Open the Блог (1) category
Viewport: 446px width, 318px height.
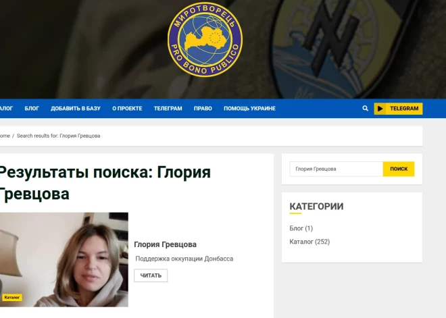tap(301, 228)
